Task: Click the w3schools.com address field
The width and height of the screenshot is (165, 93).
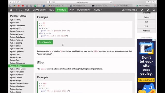Action: [x=82, y=2]
